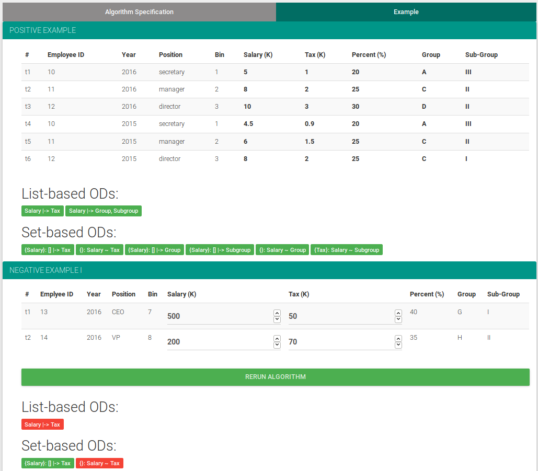Click the red list-based 'Salary |-> Tax' badge
The width and height of the screenshot is (538, 471).
pyautogui.click(x=42, y=424)
